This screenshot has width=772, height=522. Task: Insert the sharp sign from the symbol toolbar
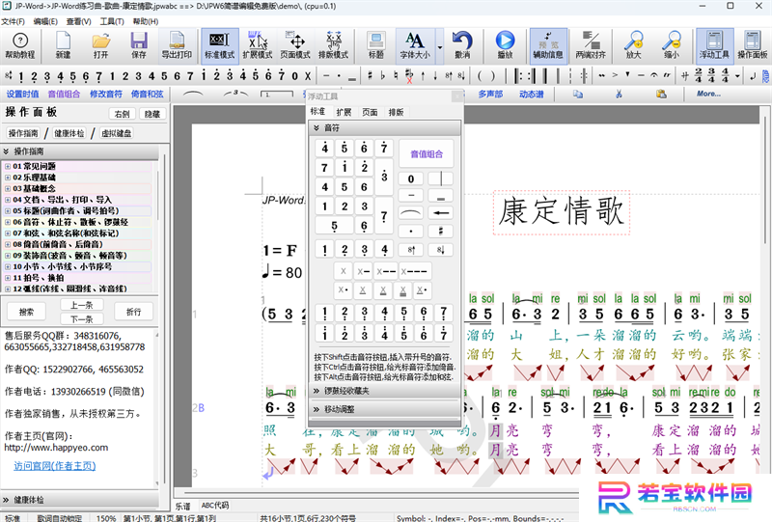(370, 76)
